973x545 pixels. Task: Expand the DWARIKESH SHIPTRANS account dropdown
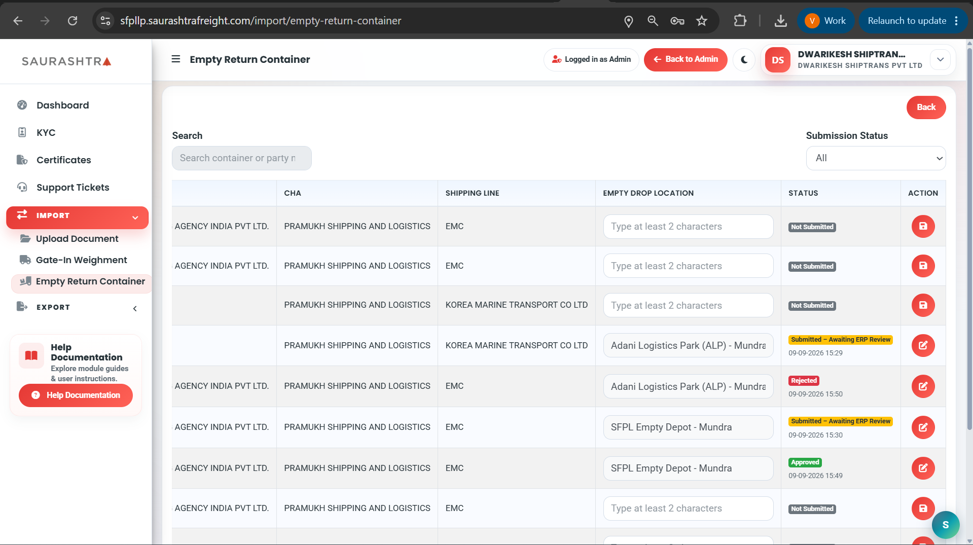(940, 60)
